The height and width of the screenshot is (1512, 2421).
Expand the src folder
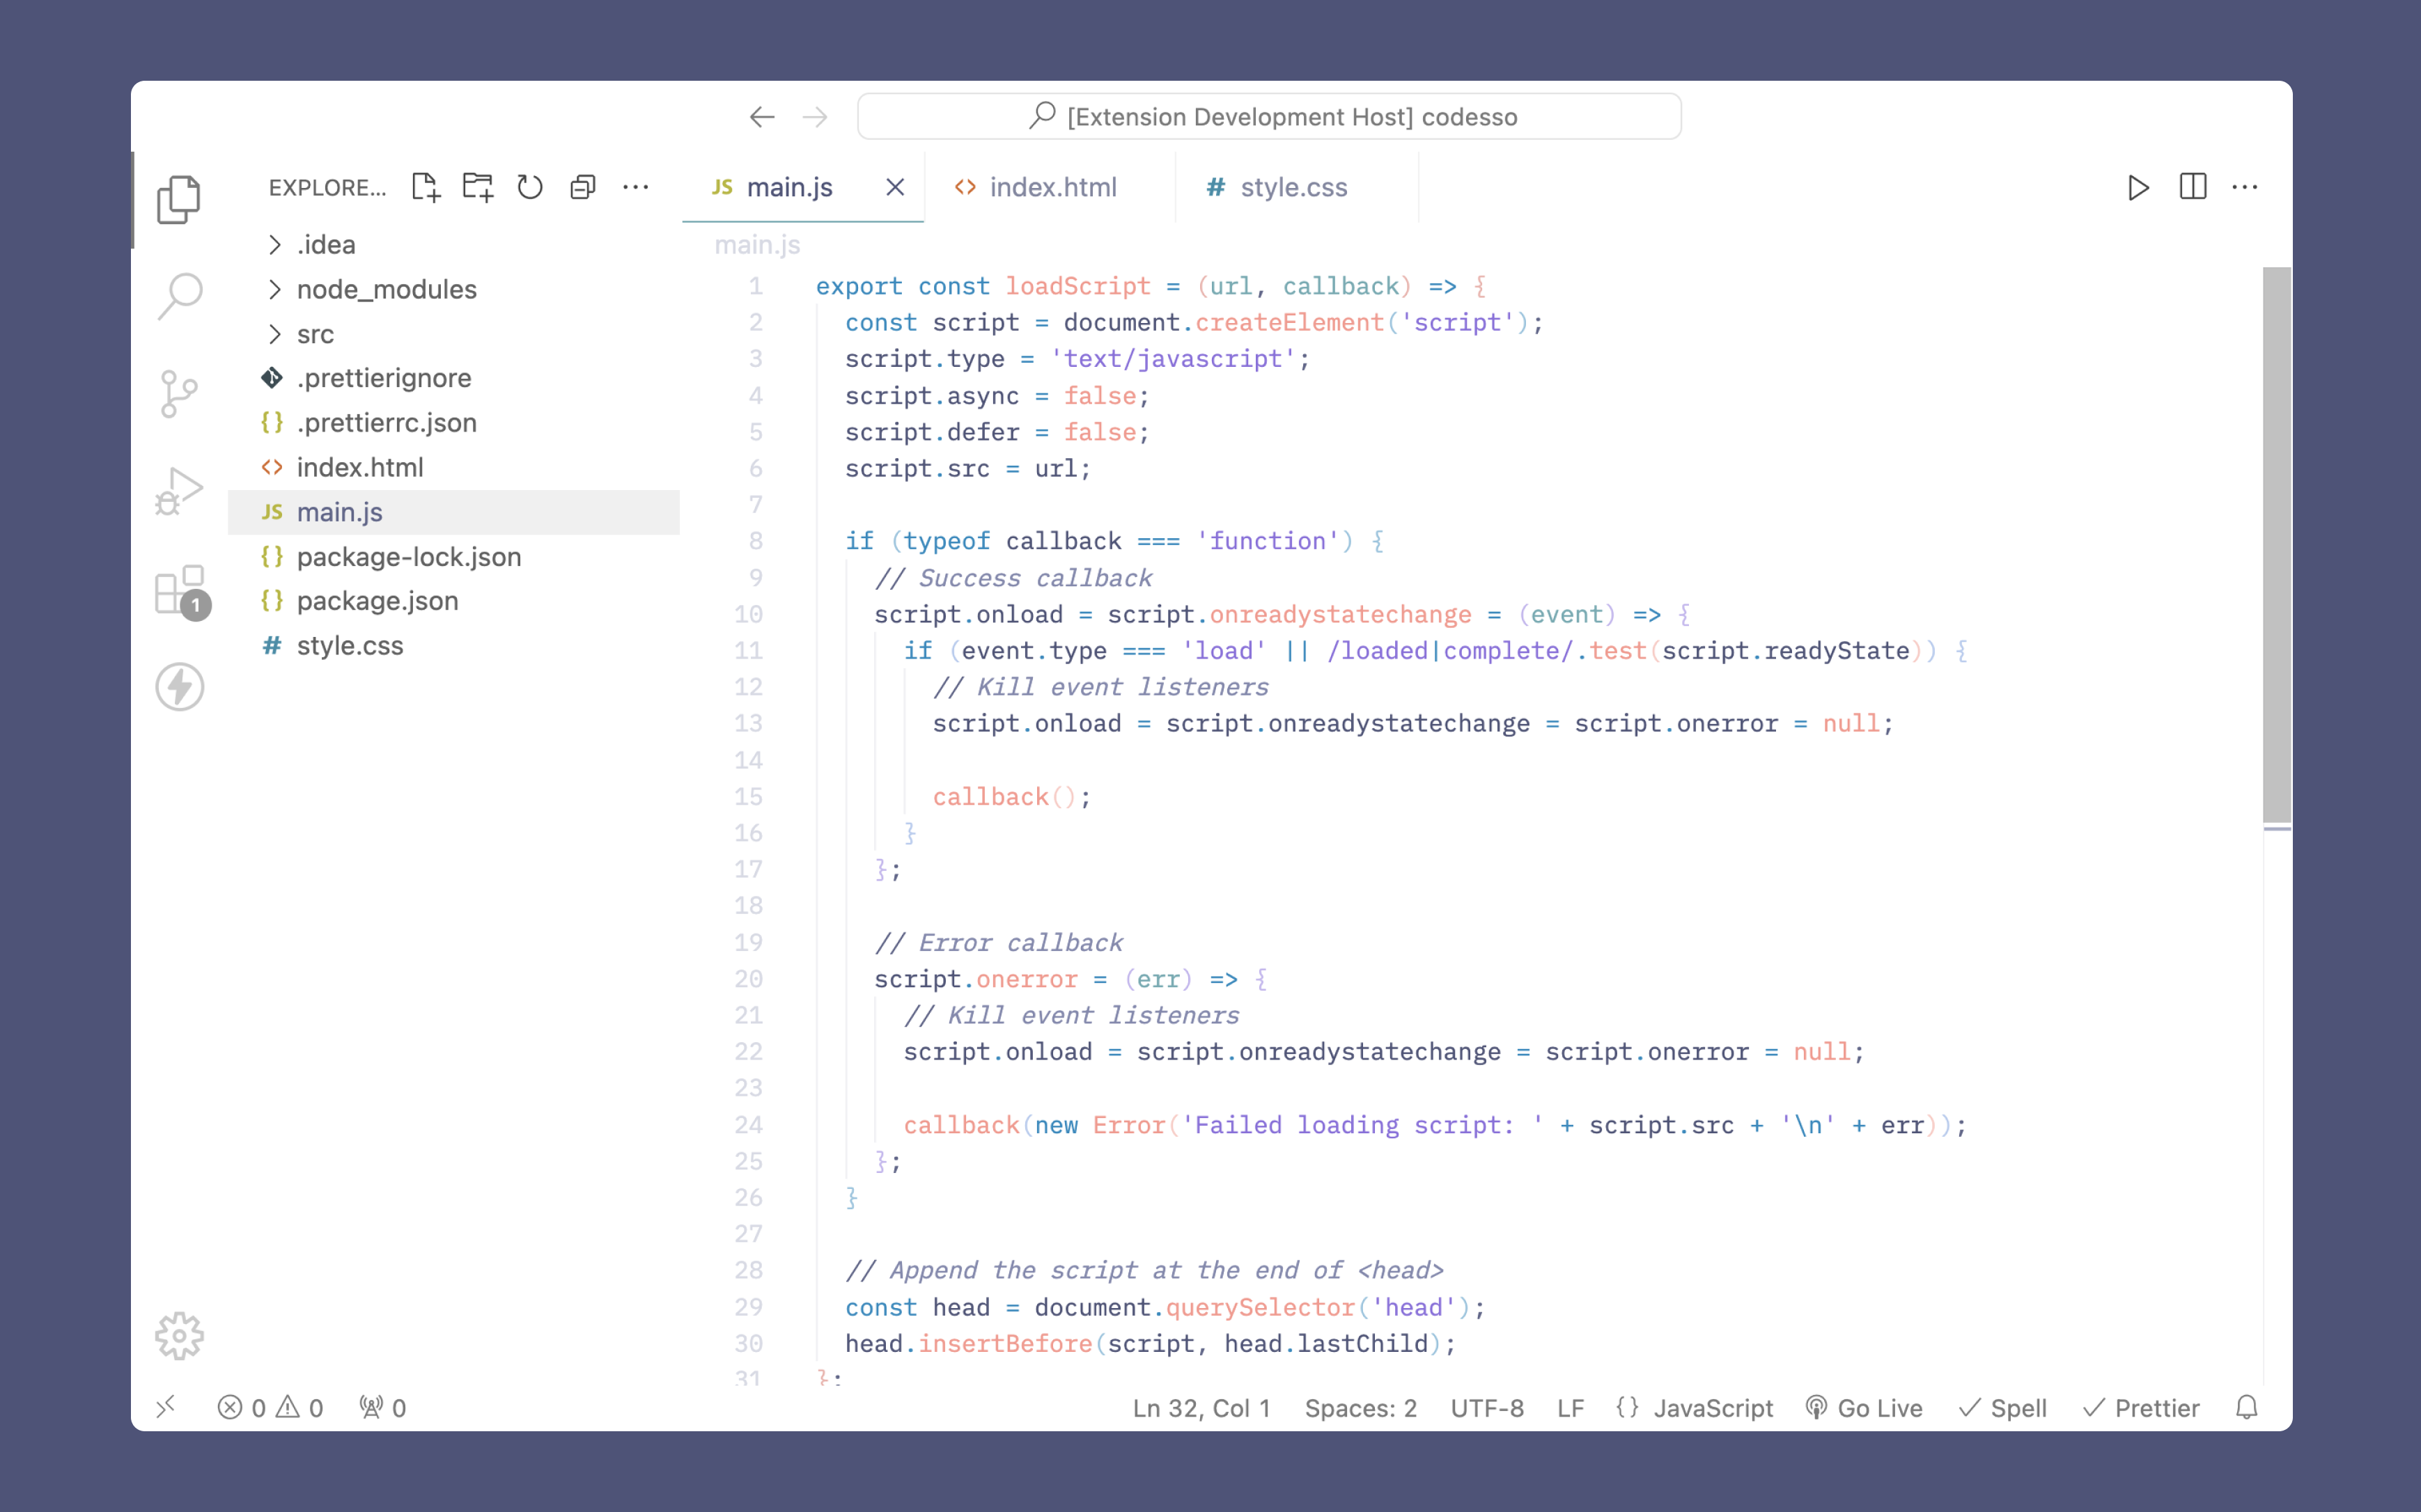(x=314, y=334)
